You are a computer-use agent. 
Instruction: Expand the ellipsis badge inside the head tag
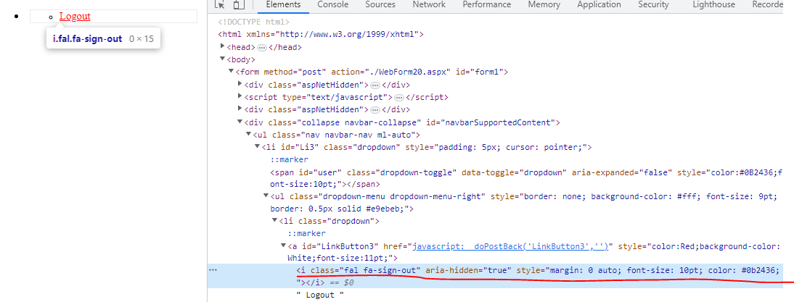(262, 48)
